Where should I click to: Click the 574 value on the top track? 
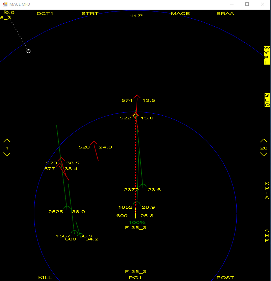tap(127, 100)
